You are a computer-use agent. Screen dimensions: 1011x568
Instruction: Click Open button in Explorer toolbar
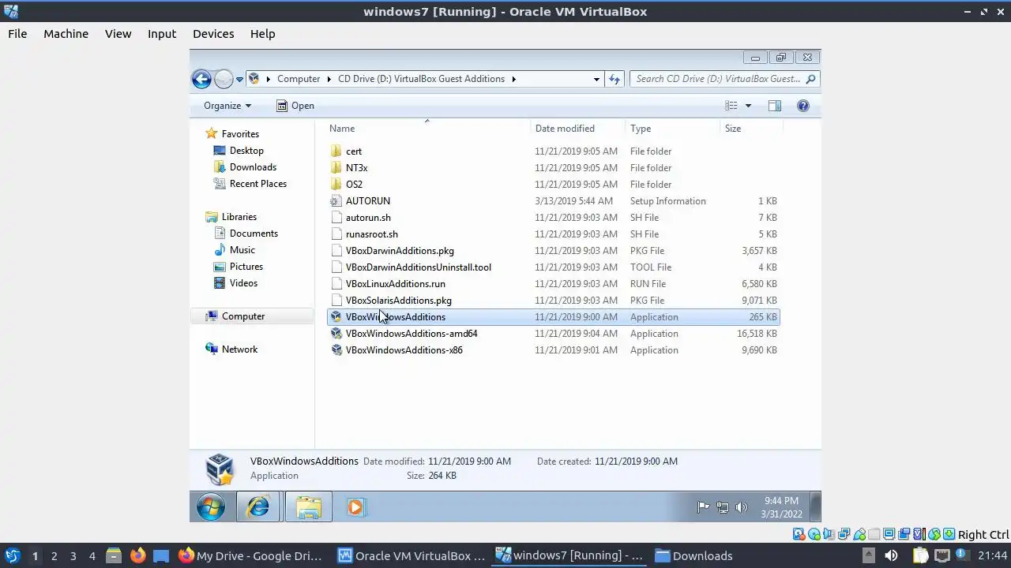click(x=295, y=106)
